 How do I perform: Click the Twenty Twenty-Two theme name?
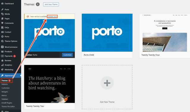(x=35, y=106)
